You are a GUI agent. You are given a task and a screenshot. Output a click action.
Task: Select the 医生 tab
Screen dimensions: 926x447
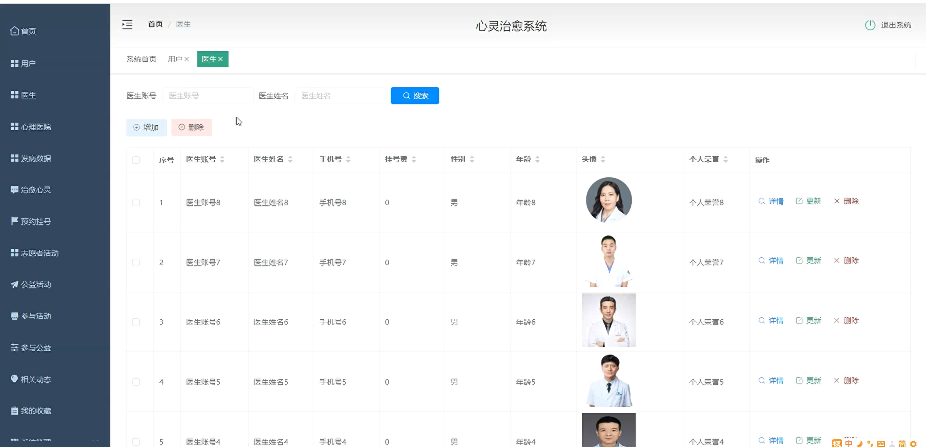(x=213, y=59)
